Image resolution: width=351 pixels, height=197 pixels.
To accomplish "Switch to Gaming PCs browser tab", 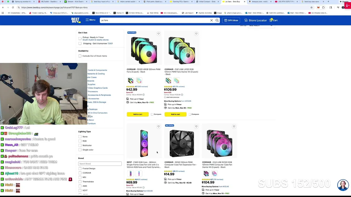I will click(x=180, y=2).
